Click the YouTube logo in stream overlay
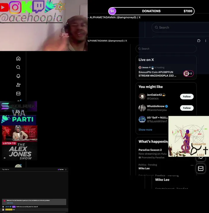Viewport: 209px width, 213px height. [4, 7]
